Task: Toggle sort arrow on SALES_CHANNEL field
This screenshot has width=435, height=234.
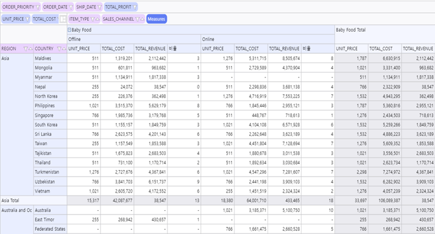Action: [142, 19]
